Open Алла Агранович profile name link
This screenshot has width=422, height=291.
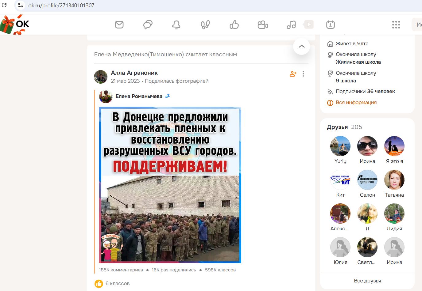[x=134, y=73]
